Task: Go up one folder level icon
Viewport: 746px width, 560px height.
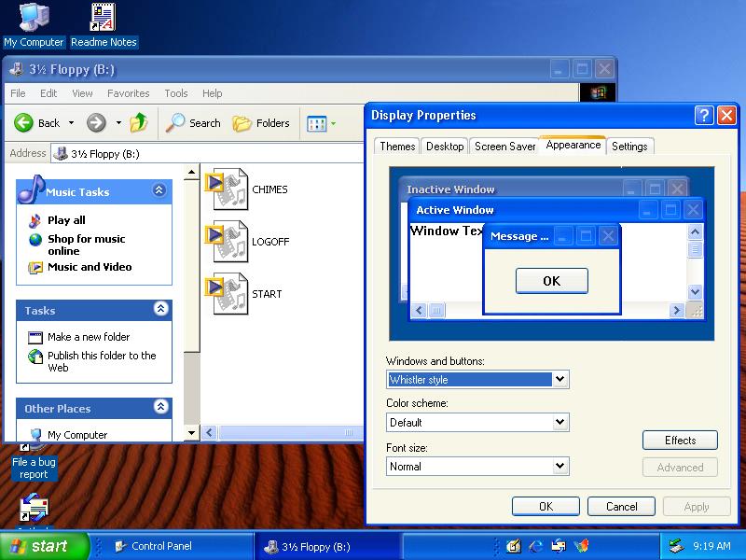Action: [138, 123]
